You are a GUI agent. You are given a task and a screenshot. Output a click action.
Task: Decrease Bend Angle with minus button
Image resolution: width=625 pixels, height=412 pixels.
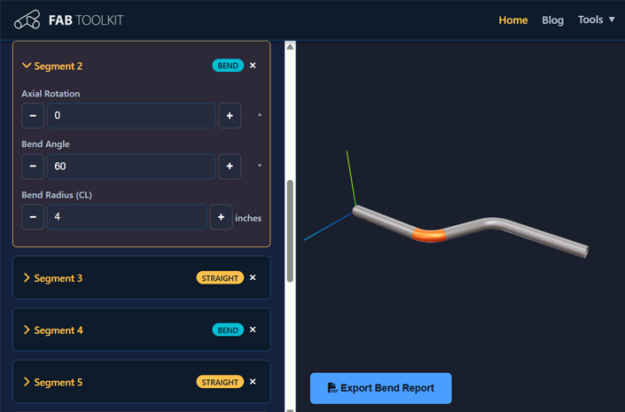click(x=33, y=167)
